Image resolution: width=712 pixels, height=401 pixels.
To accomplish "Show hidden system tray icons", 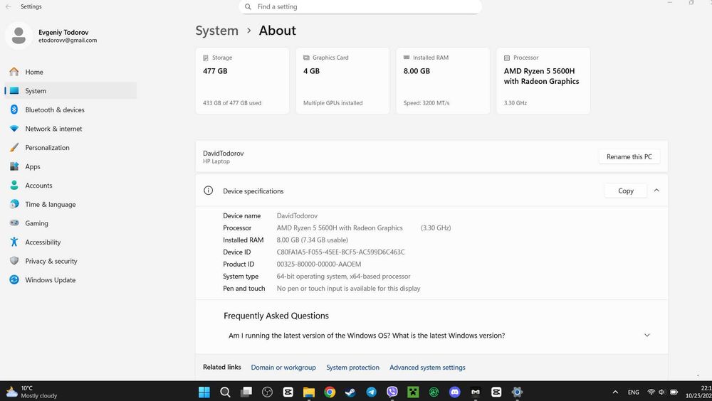I will tap(615, 392).
